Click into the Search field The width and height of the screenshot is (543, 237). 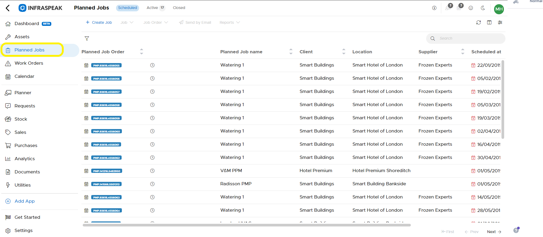point(466,39)
